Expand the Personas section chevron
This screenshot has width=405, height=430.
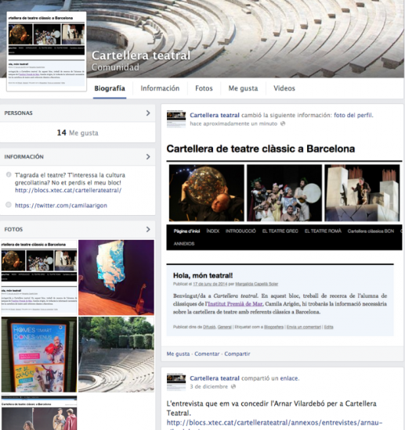pyautogui.click(x=148, y=113)
